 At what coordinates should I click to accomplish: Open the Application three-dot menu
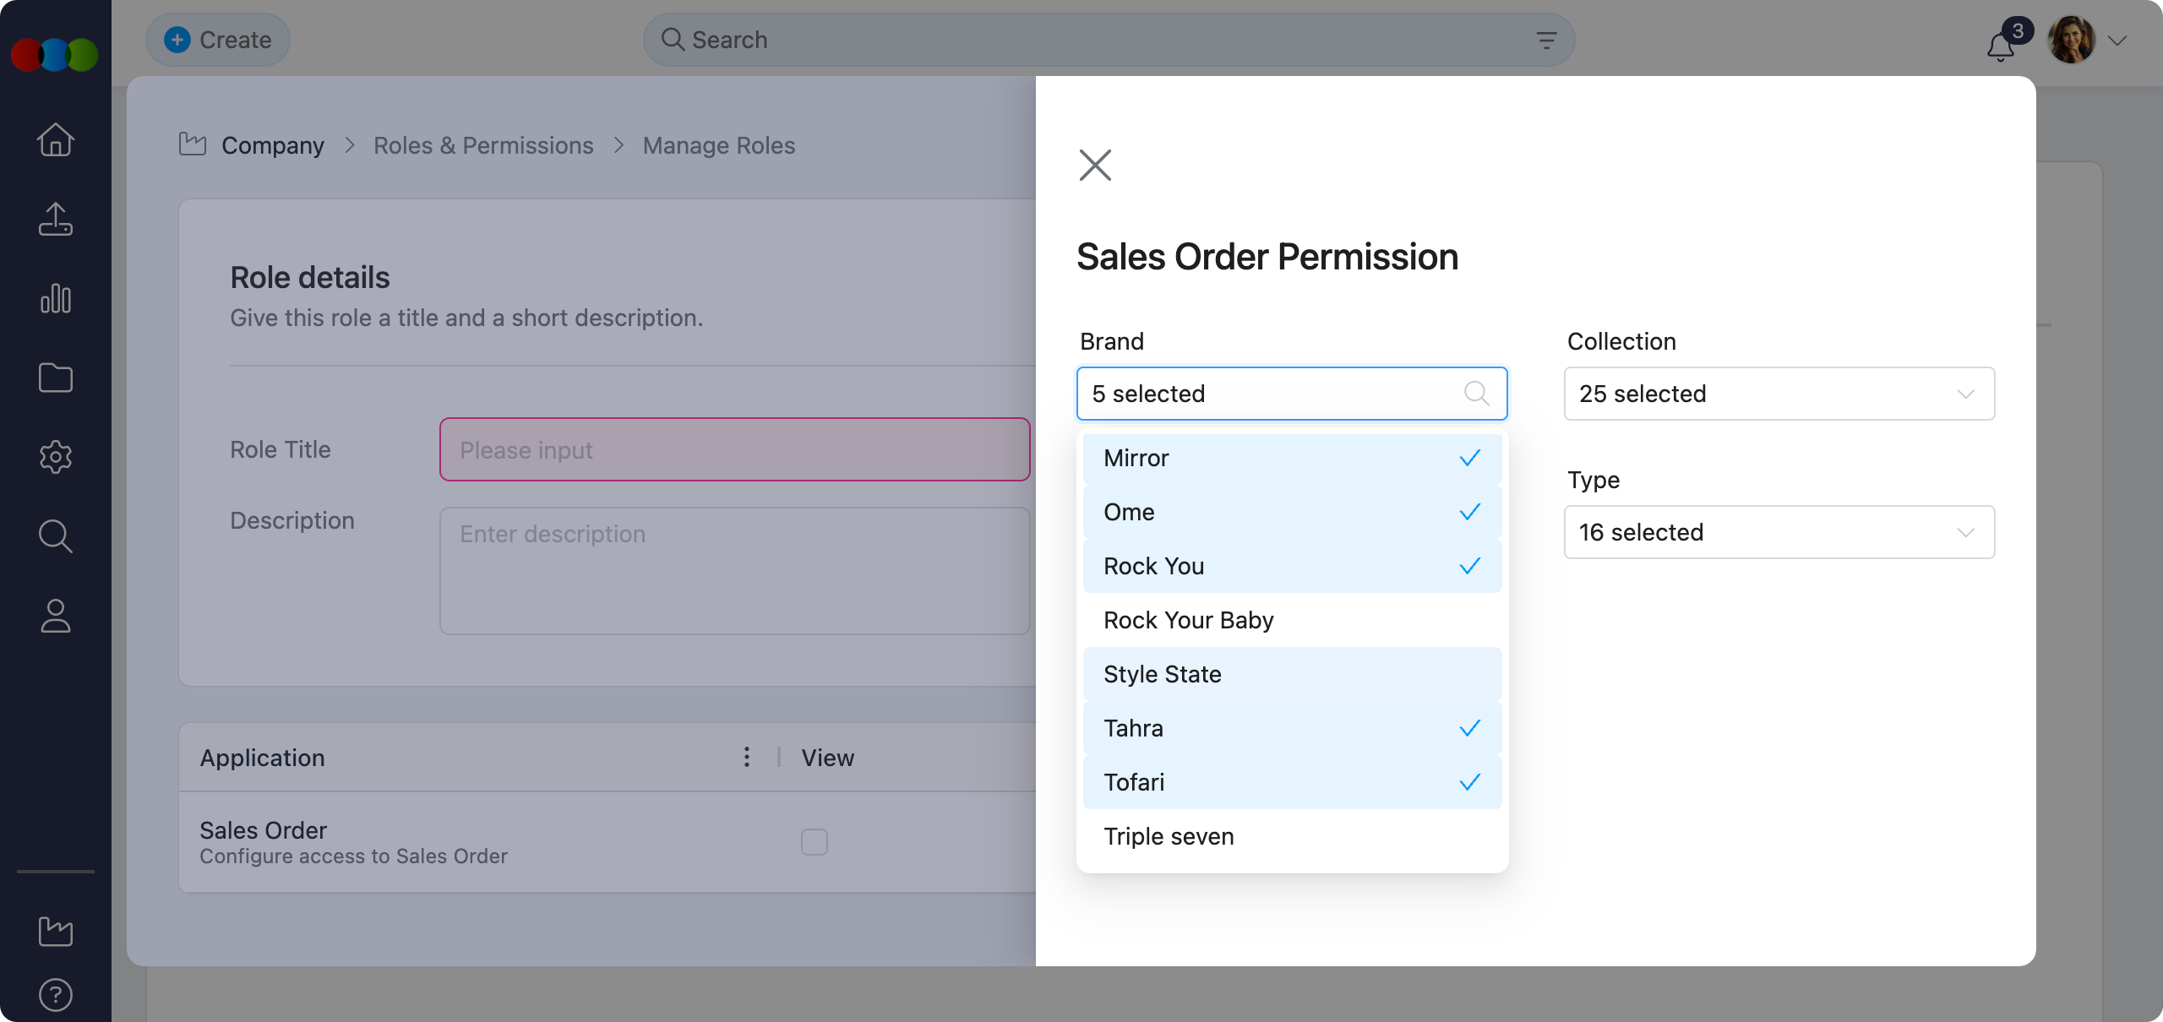[x=746, y=758]
